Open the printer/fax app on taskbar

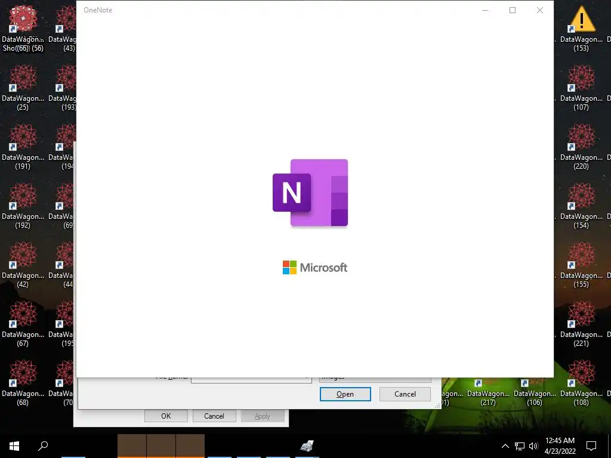[x=307, y=446]
